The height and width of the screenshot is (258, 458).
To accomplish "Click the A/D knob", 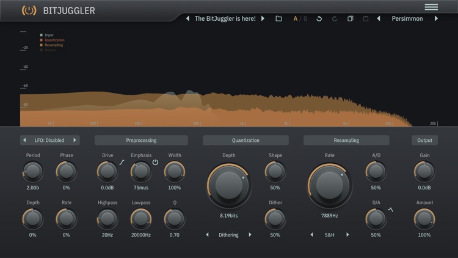I will point(376,171).
